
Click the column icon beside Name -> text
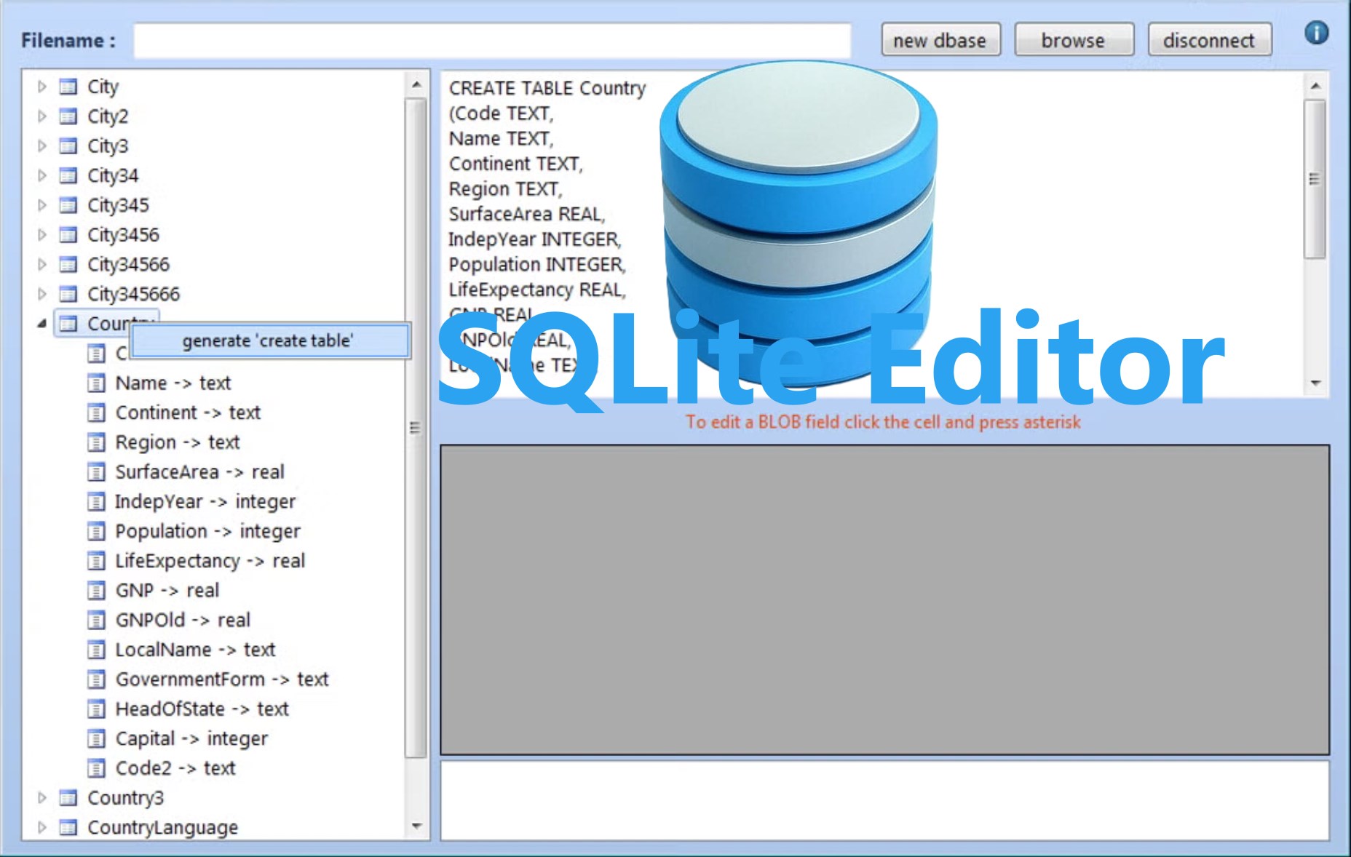(96, 383)
